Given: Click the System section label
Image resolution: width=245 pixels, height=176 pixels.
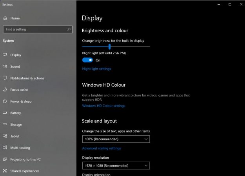Looking at the screenshot, I should click(x=8, y=41).
